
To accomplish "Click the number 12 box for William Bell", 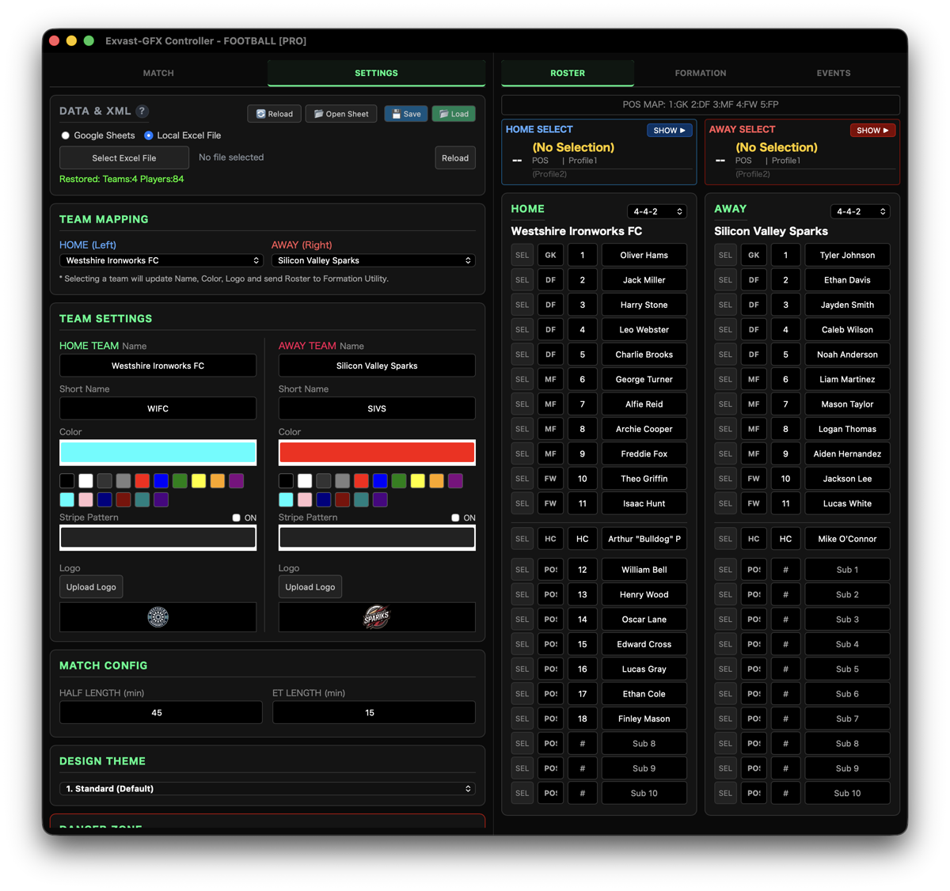I will tap(583, 570).
